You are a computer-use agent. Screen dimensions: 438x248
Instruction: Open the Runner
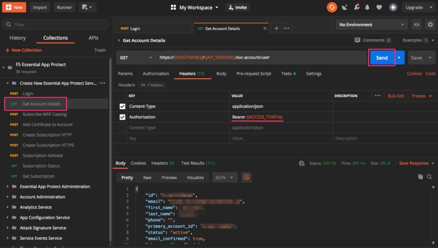pyautogui.click(x=64, y=7)
